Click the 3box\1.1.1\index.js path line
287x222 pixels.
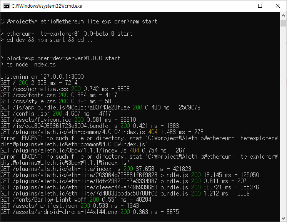[x=65, y=163]
